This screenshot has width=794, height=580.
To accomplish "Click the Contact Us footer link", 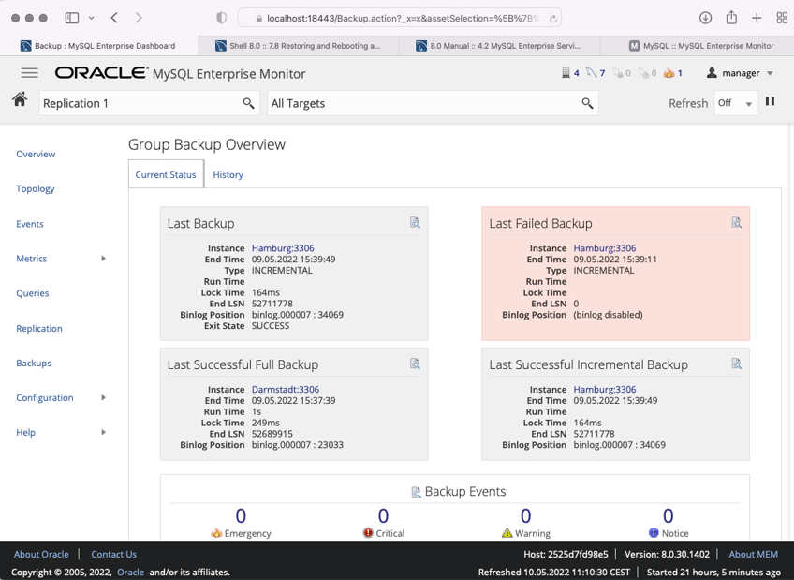I will (114, 554).
